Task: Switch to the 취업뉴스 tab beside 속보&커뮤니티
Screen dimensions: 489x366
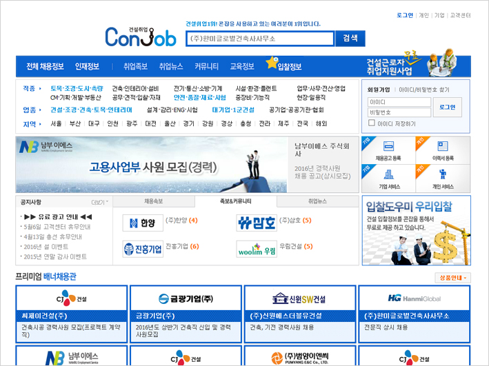Action: [318, 201]
